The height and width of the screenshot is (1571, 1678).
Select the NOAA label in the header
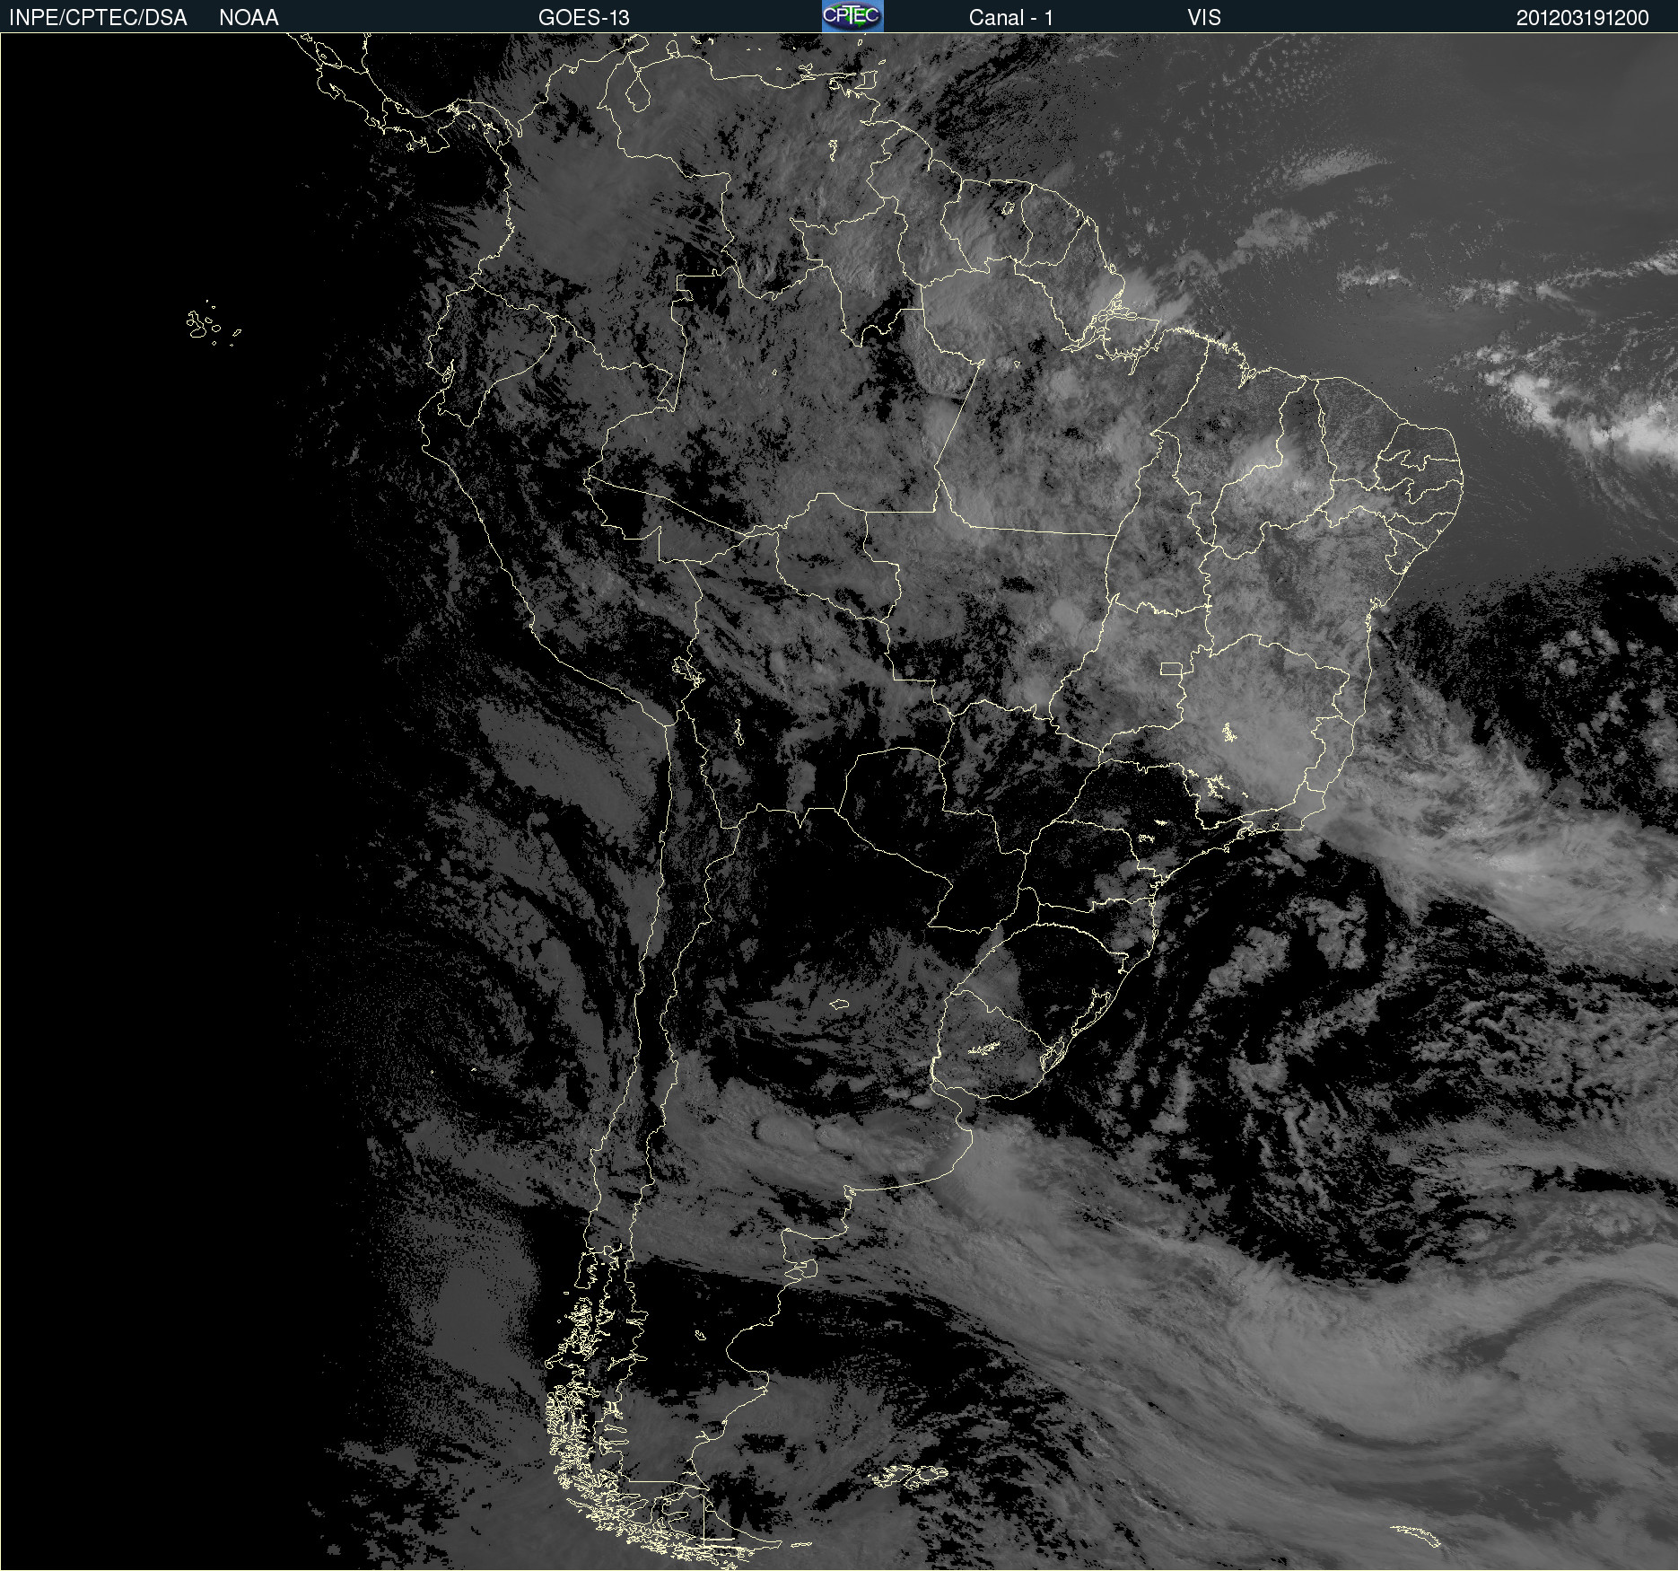pos(249,18)
